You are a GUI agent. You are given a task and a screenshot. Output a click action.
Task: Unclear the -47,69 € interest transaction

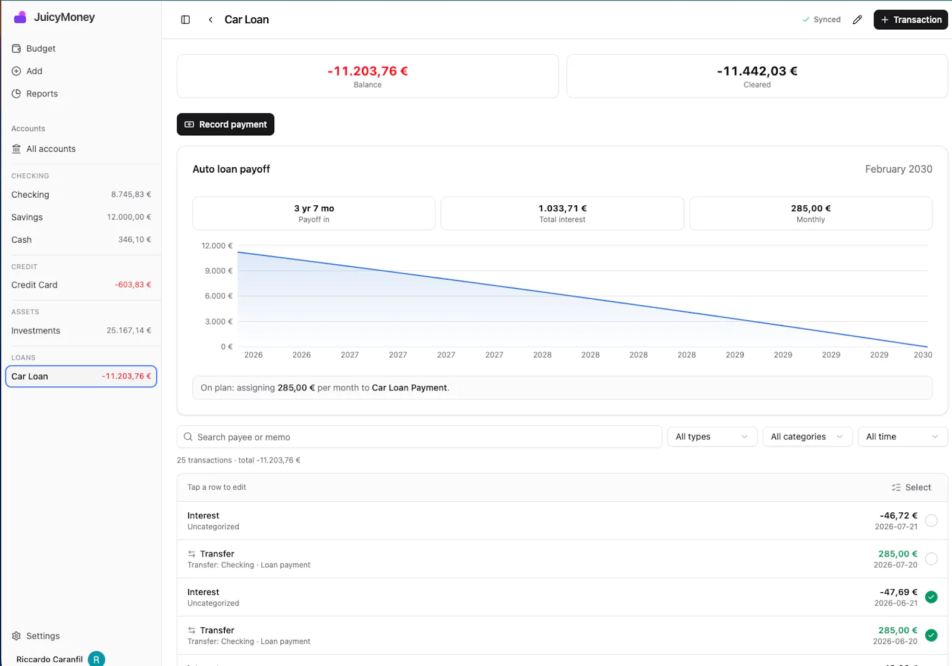[x=931, y=597]
